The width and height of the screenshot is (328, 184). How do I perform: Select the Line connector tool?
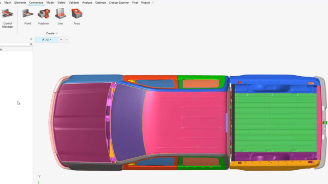(x=60, y=17)
